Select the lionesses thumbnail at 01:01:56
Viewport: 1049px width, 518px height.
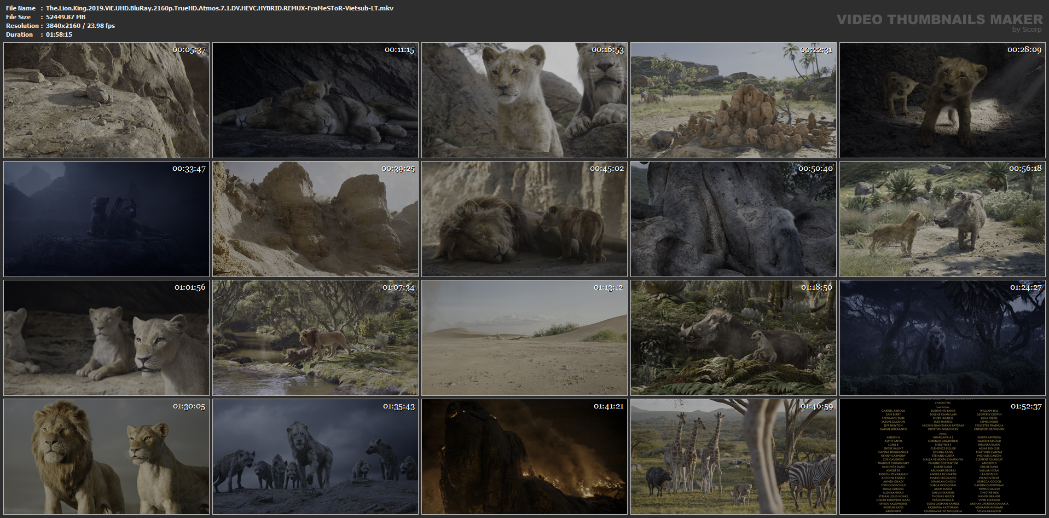[x=106, y=338]
